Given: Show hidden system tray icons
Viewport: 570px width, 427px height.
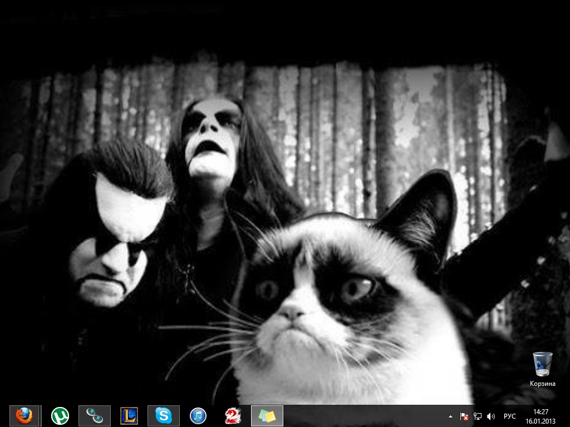Looking at the screenshot, I should (x=450, y=416).
